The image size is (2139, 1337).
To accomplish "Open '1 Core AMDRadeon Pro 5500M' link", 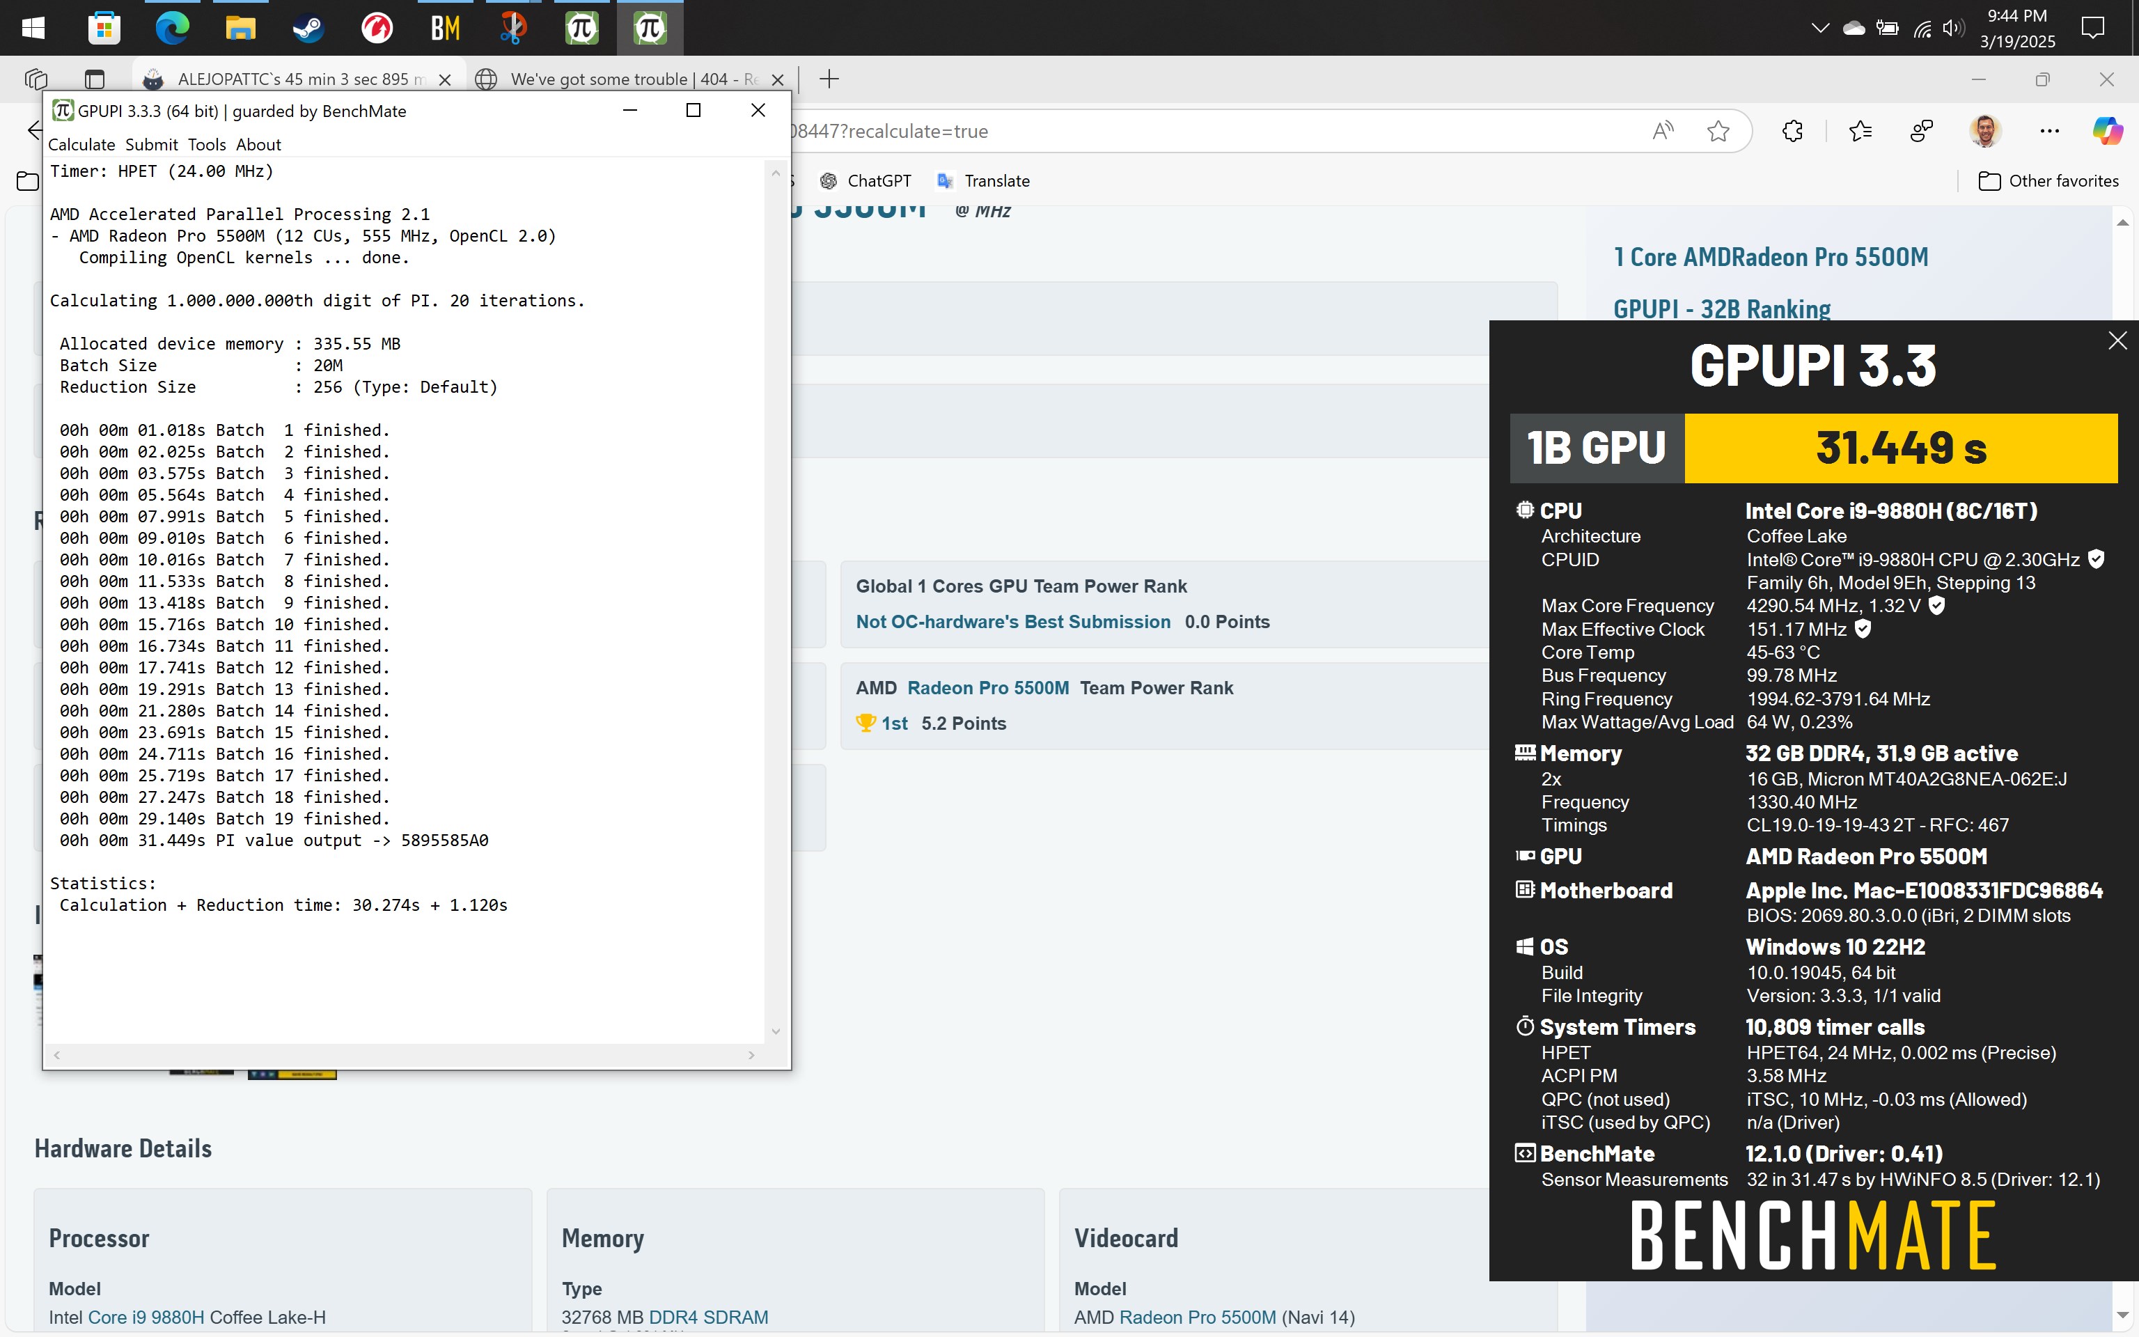I will [1771, 258].
